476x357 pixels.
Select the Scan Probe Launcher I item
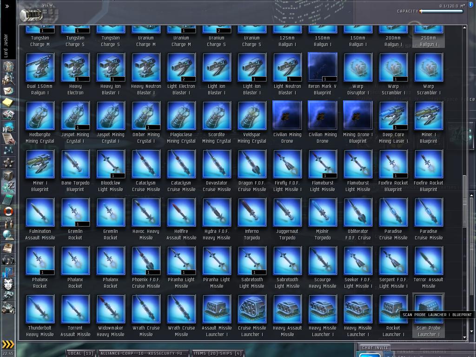428,316
